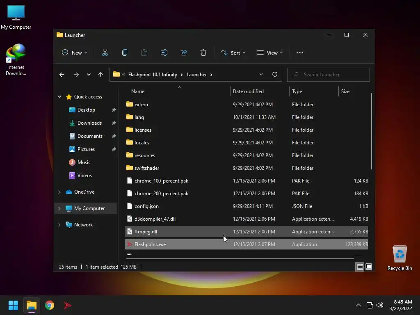Open File Explorer from the taskbar
The width and height of the screenshot is (420, 315).
[x=31, y=305]
